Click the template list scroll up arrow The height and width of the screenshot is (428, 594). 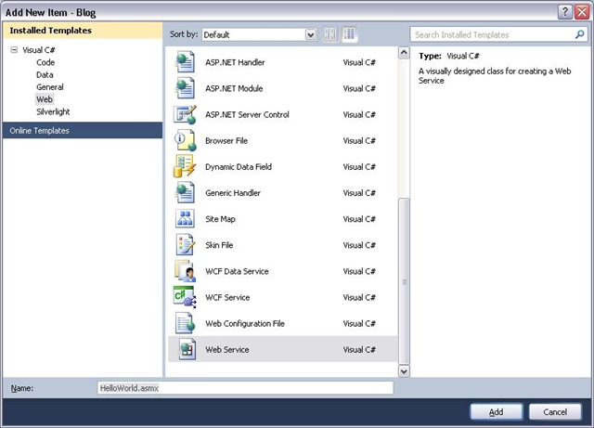404,52
